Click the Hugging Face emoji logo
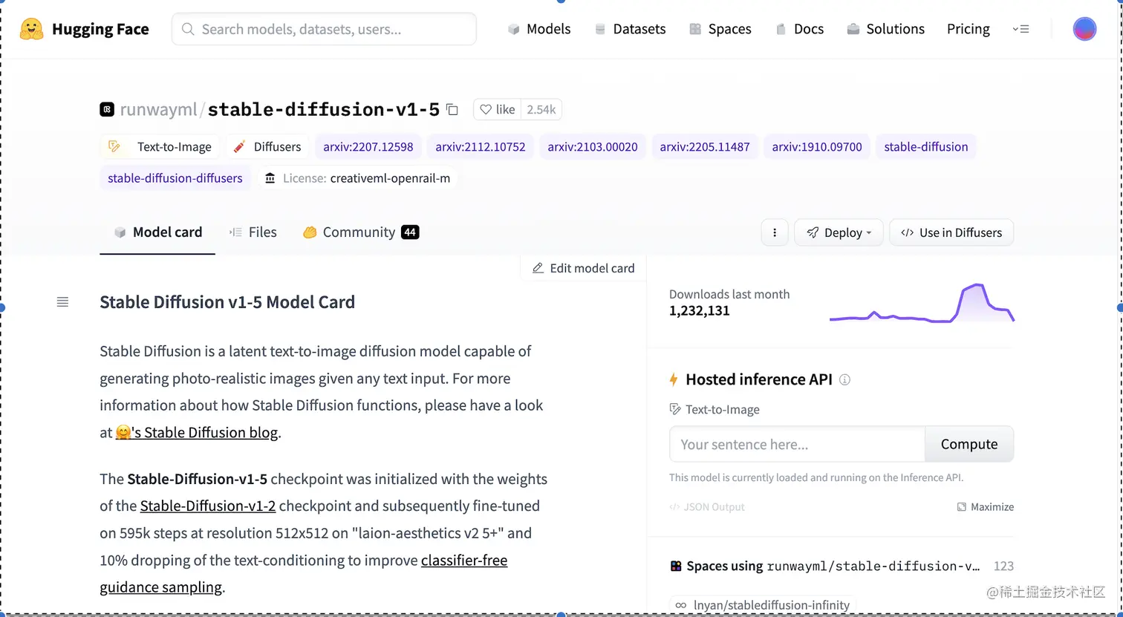This screenshot has width=1123, height=617. click(31, 29)
